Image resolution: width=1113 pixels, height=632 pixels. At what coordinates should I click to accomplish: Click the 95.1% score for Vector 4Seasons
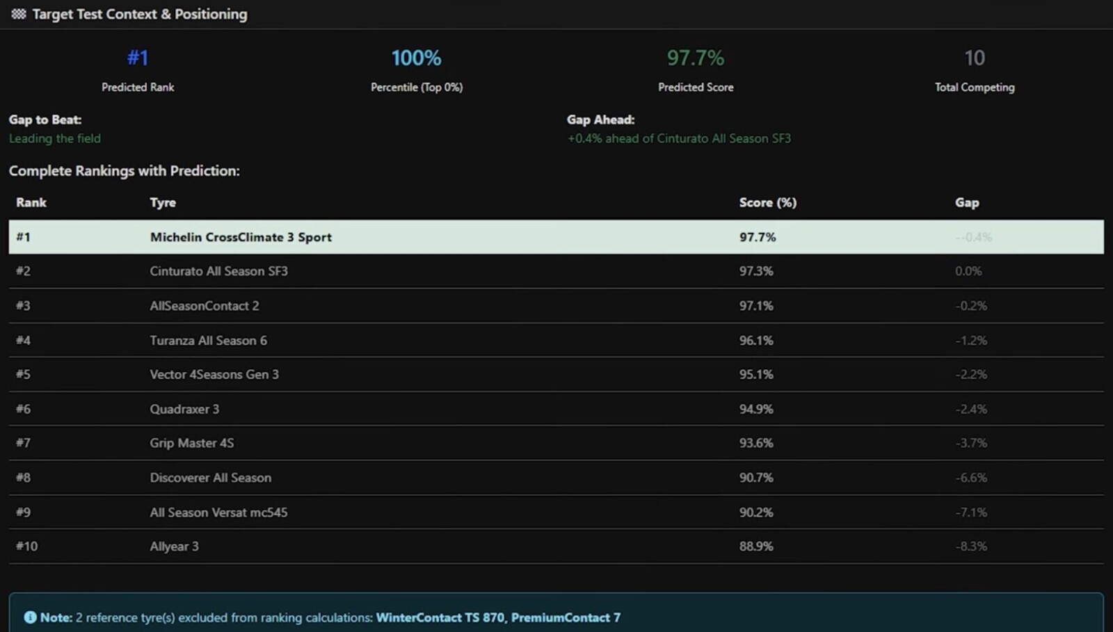tap(756, 374)
